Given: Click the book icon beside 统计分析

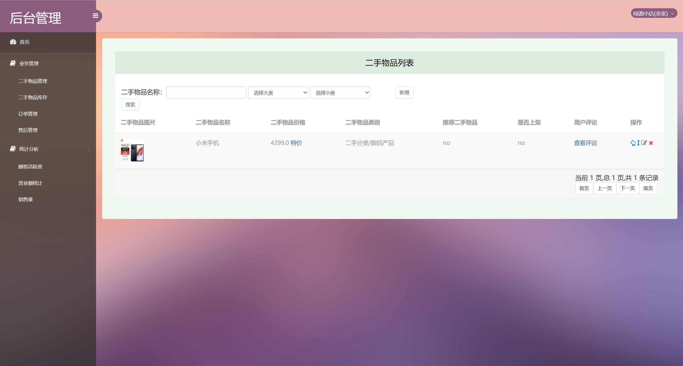Looking at the screenshot, I should (x=13, y=149).
